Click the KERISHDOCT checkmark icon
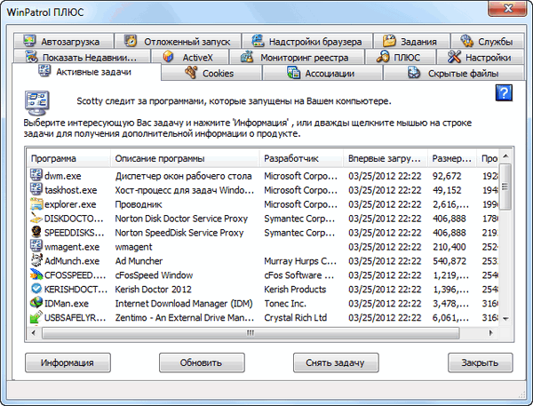 tap(36, 290)
